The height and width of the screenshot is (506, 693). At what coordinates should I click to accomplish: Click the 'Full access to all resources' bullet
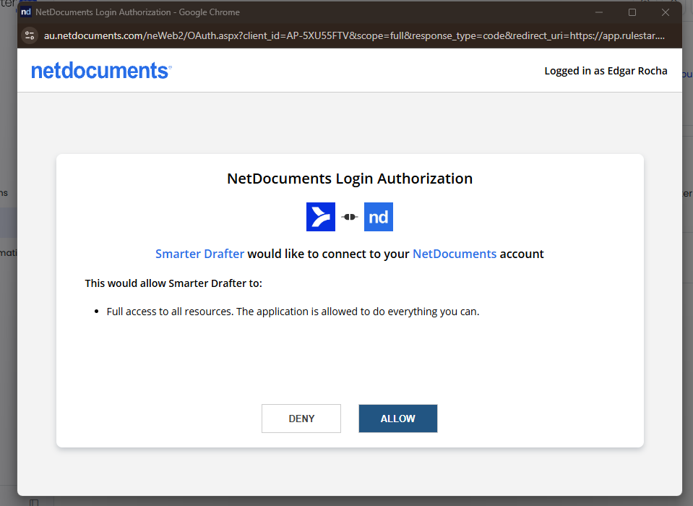pos(293,312)
